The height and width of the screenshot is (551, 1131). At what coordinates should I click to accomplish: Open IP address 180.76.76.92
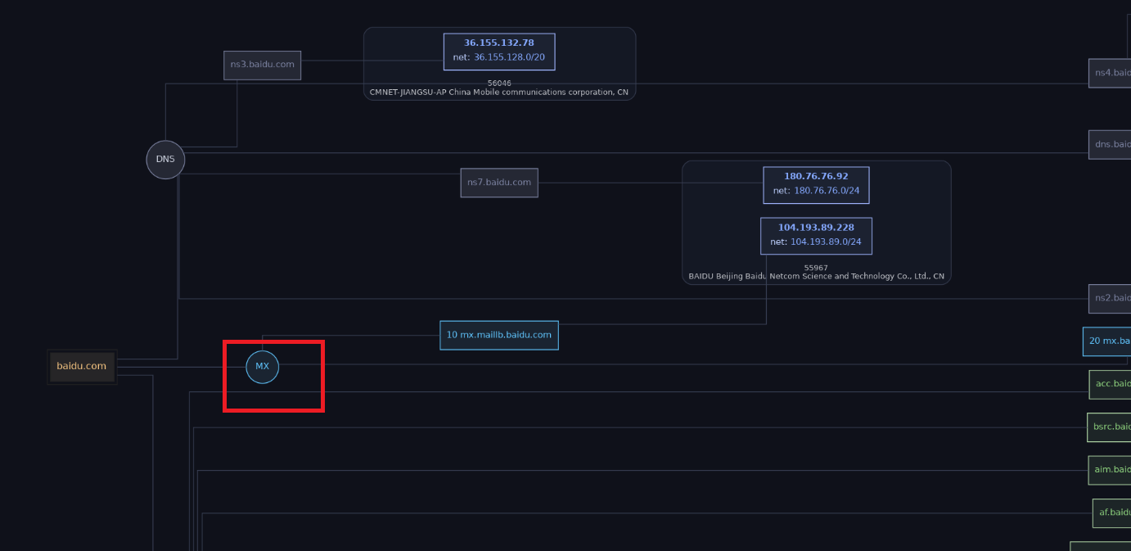pos(816,176)
